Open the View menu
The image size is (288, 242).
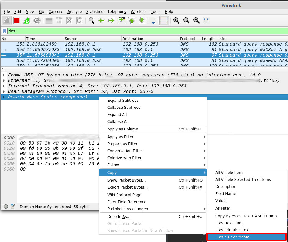(30, 11)
